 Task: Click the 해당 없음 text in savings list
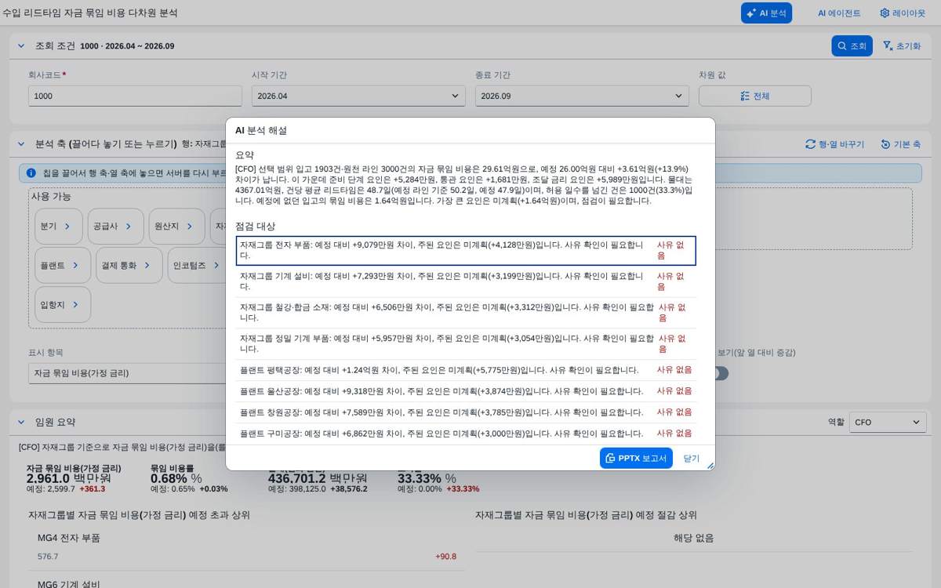tap(694, 538)
